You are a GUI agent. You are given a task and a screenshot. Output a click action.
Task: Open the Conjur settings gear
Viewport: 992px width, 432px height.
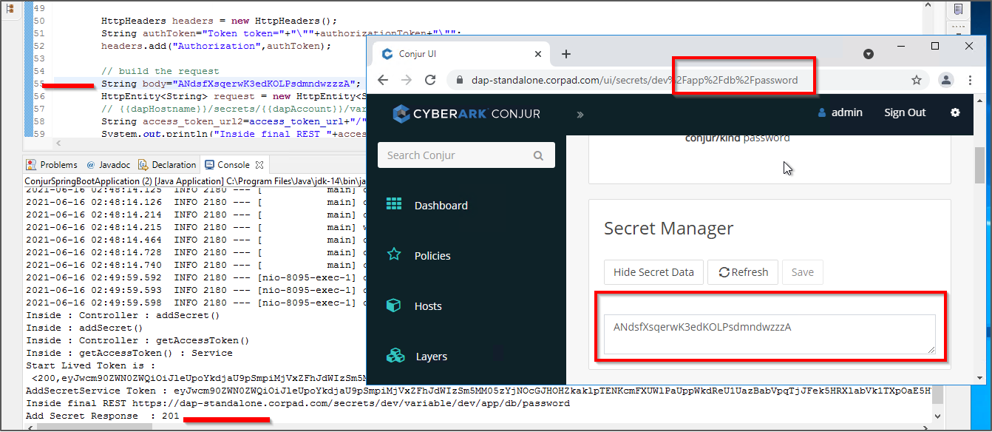point(955,112)
